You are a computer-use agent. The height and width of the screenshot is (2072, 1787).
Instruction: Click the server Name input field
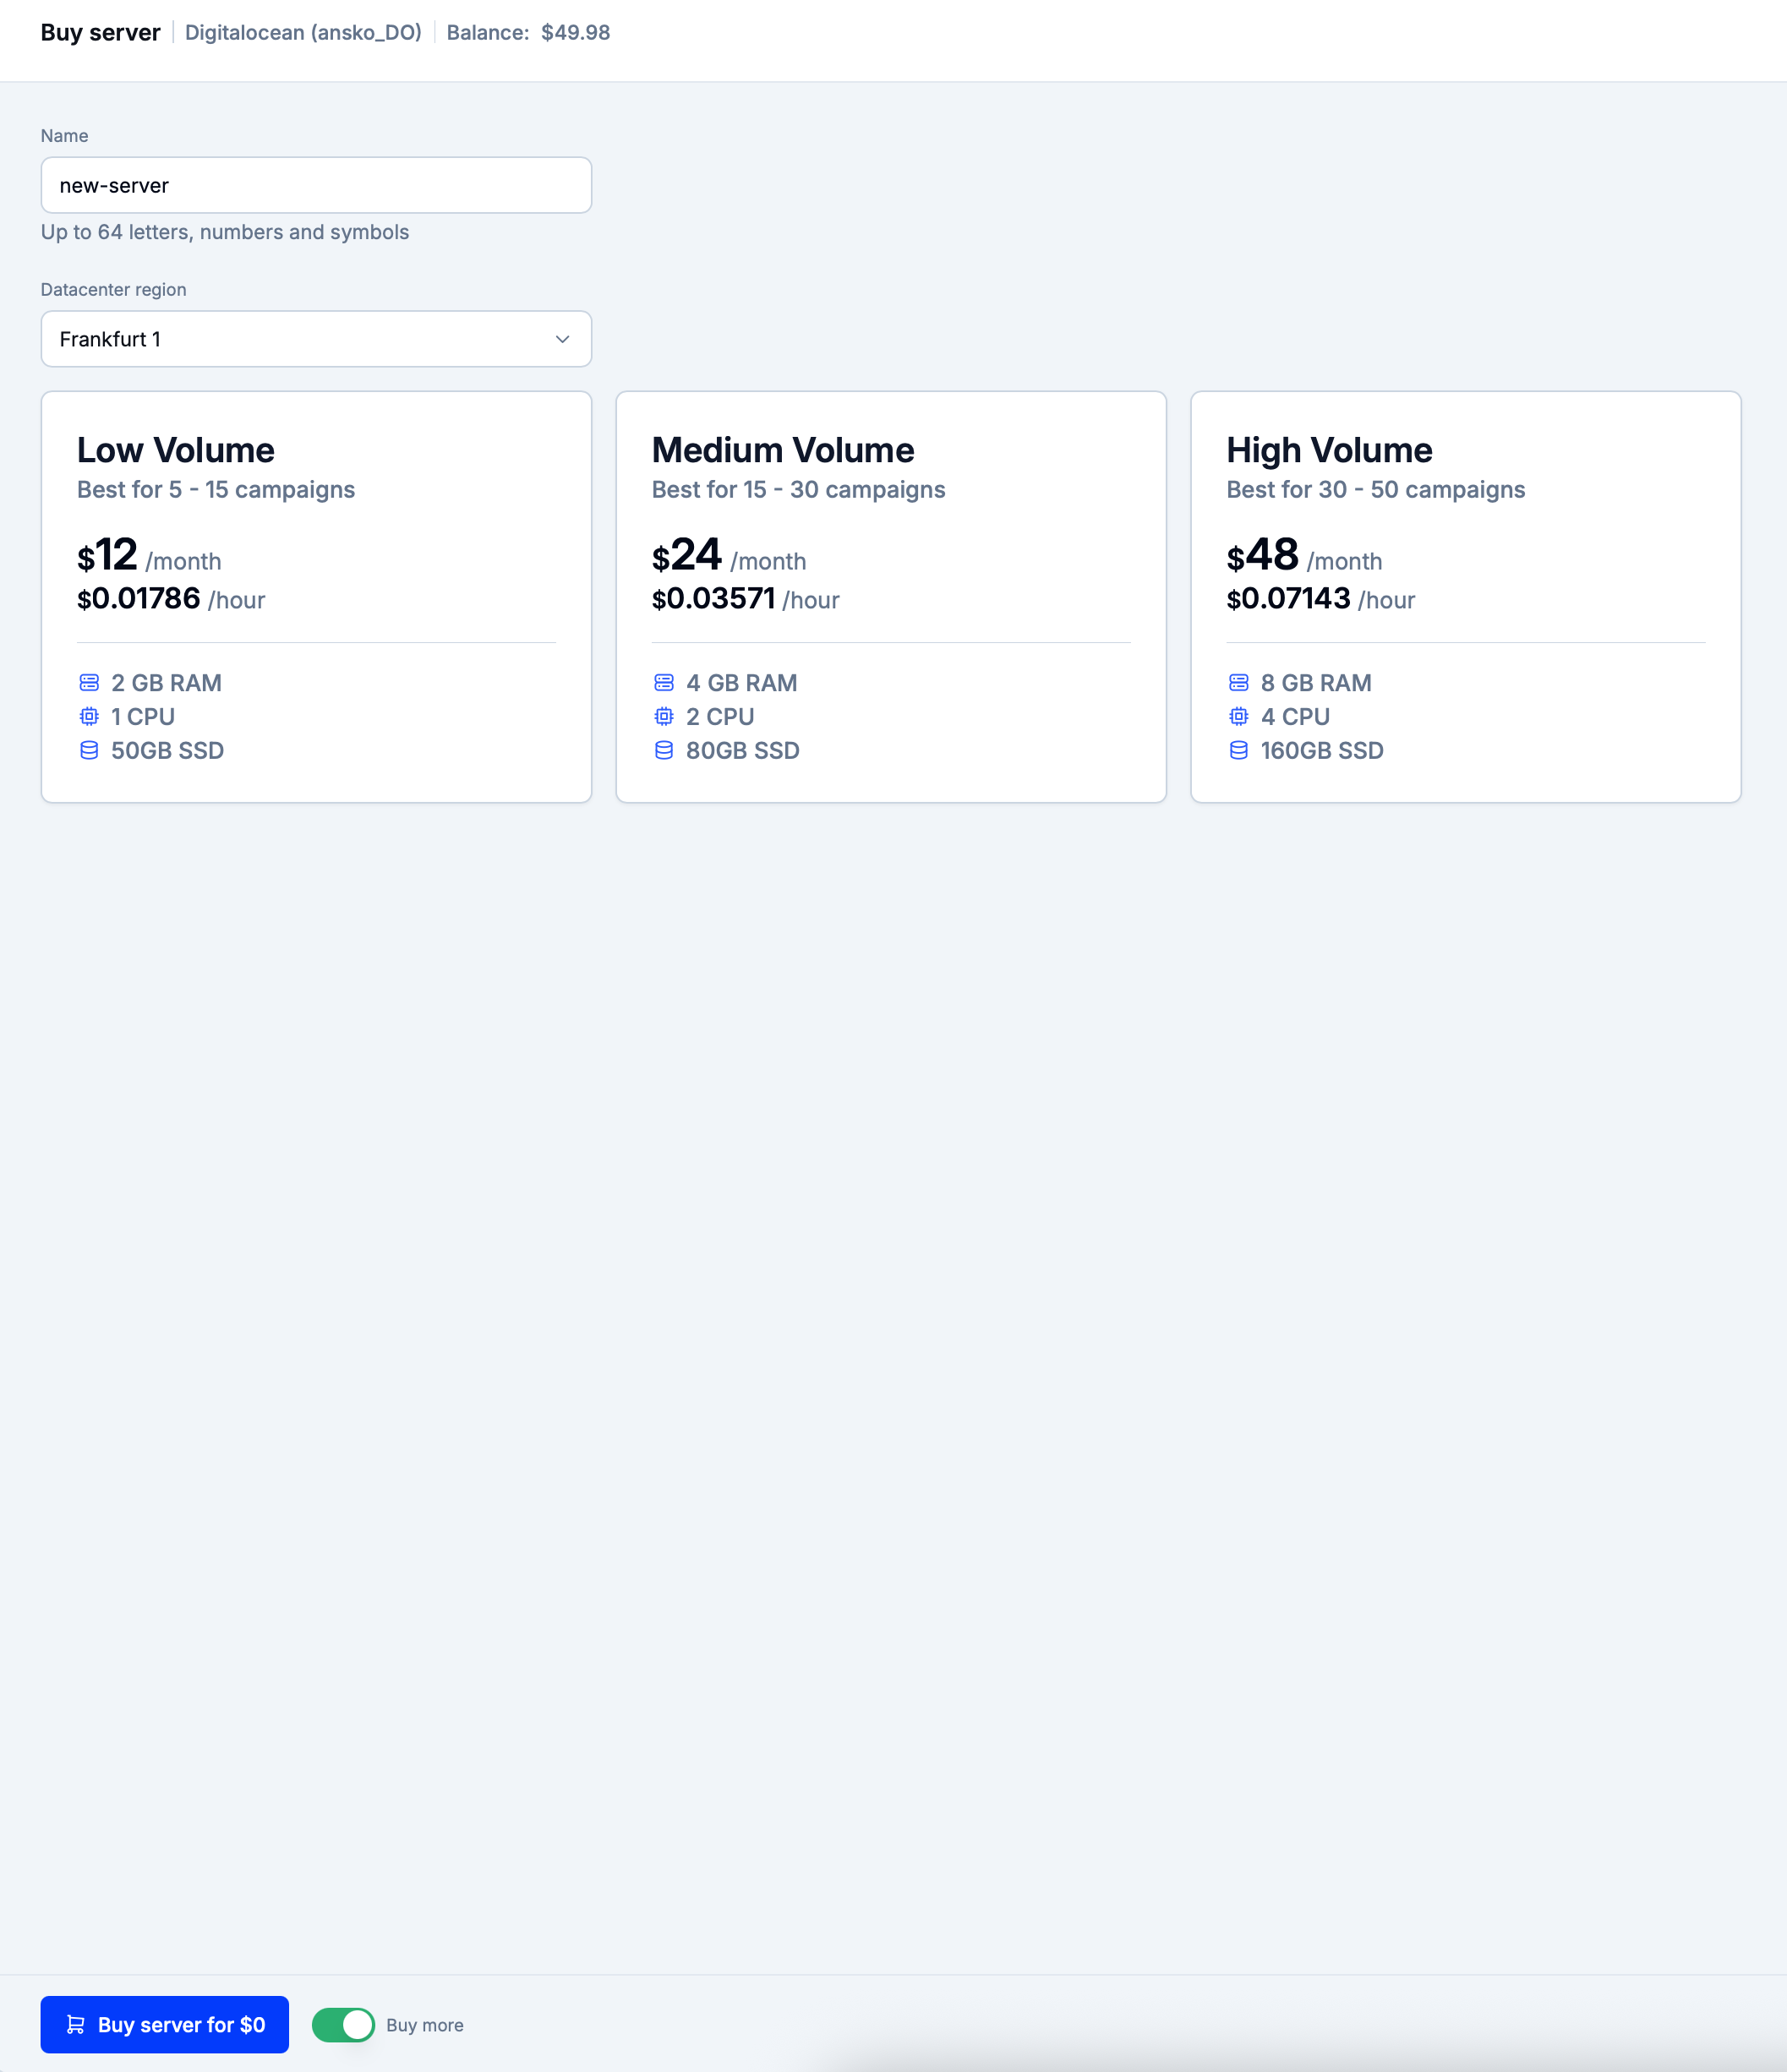click(316, 185)
